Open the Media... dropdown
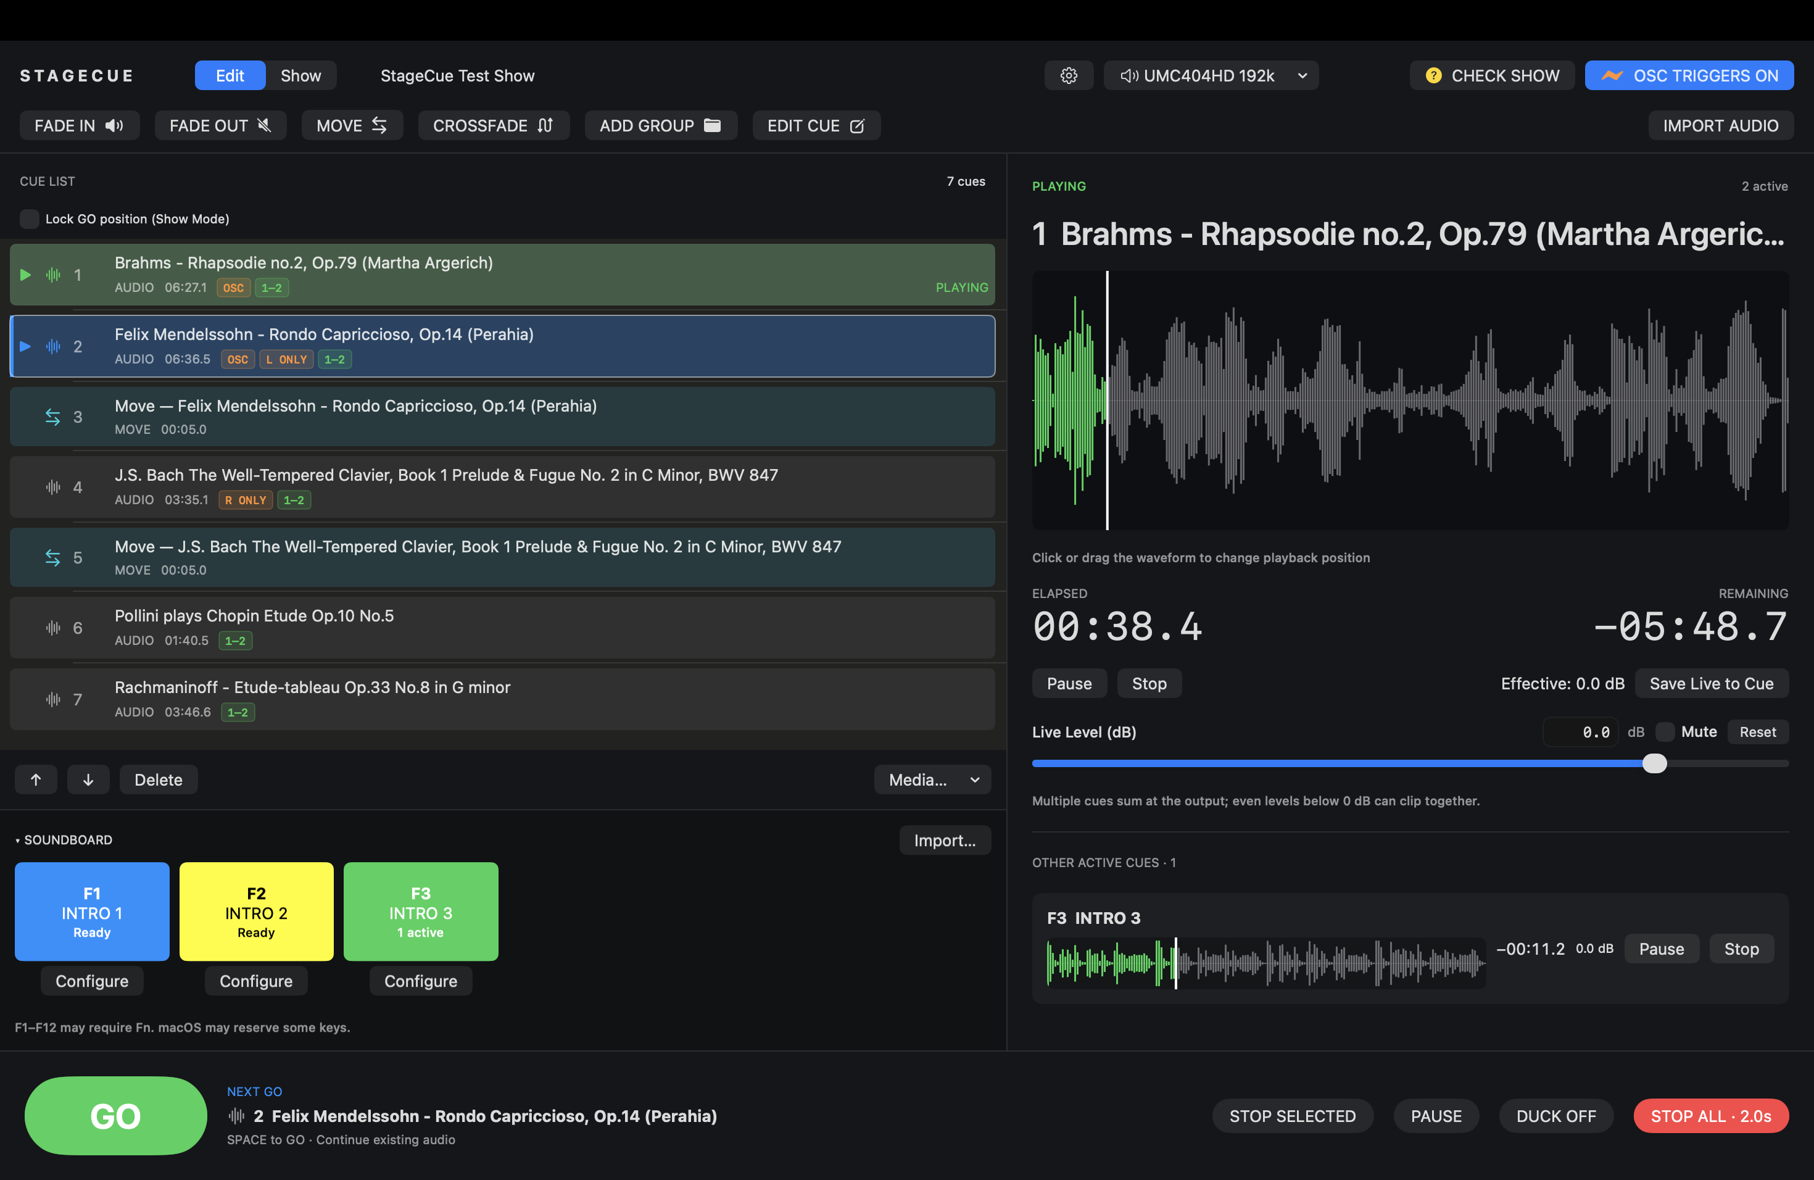The image size is (1814, 1180). [x=932, y=780]
